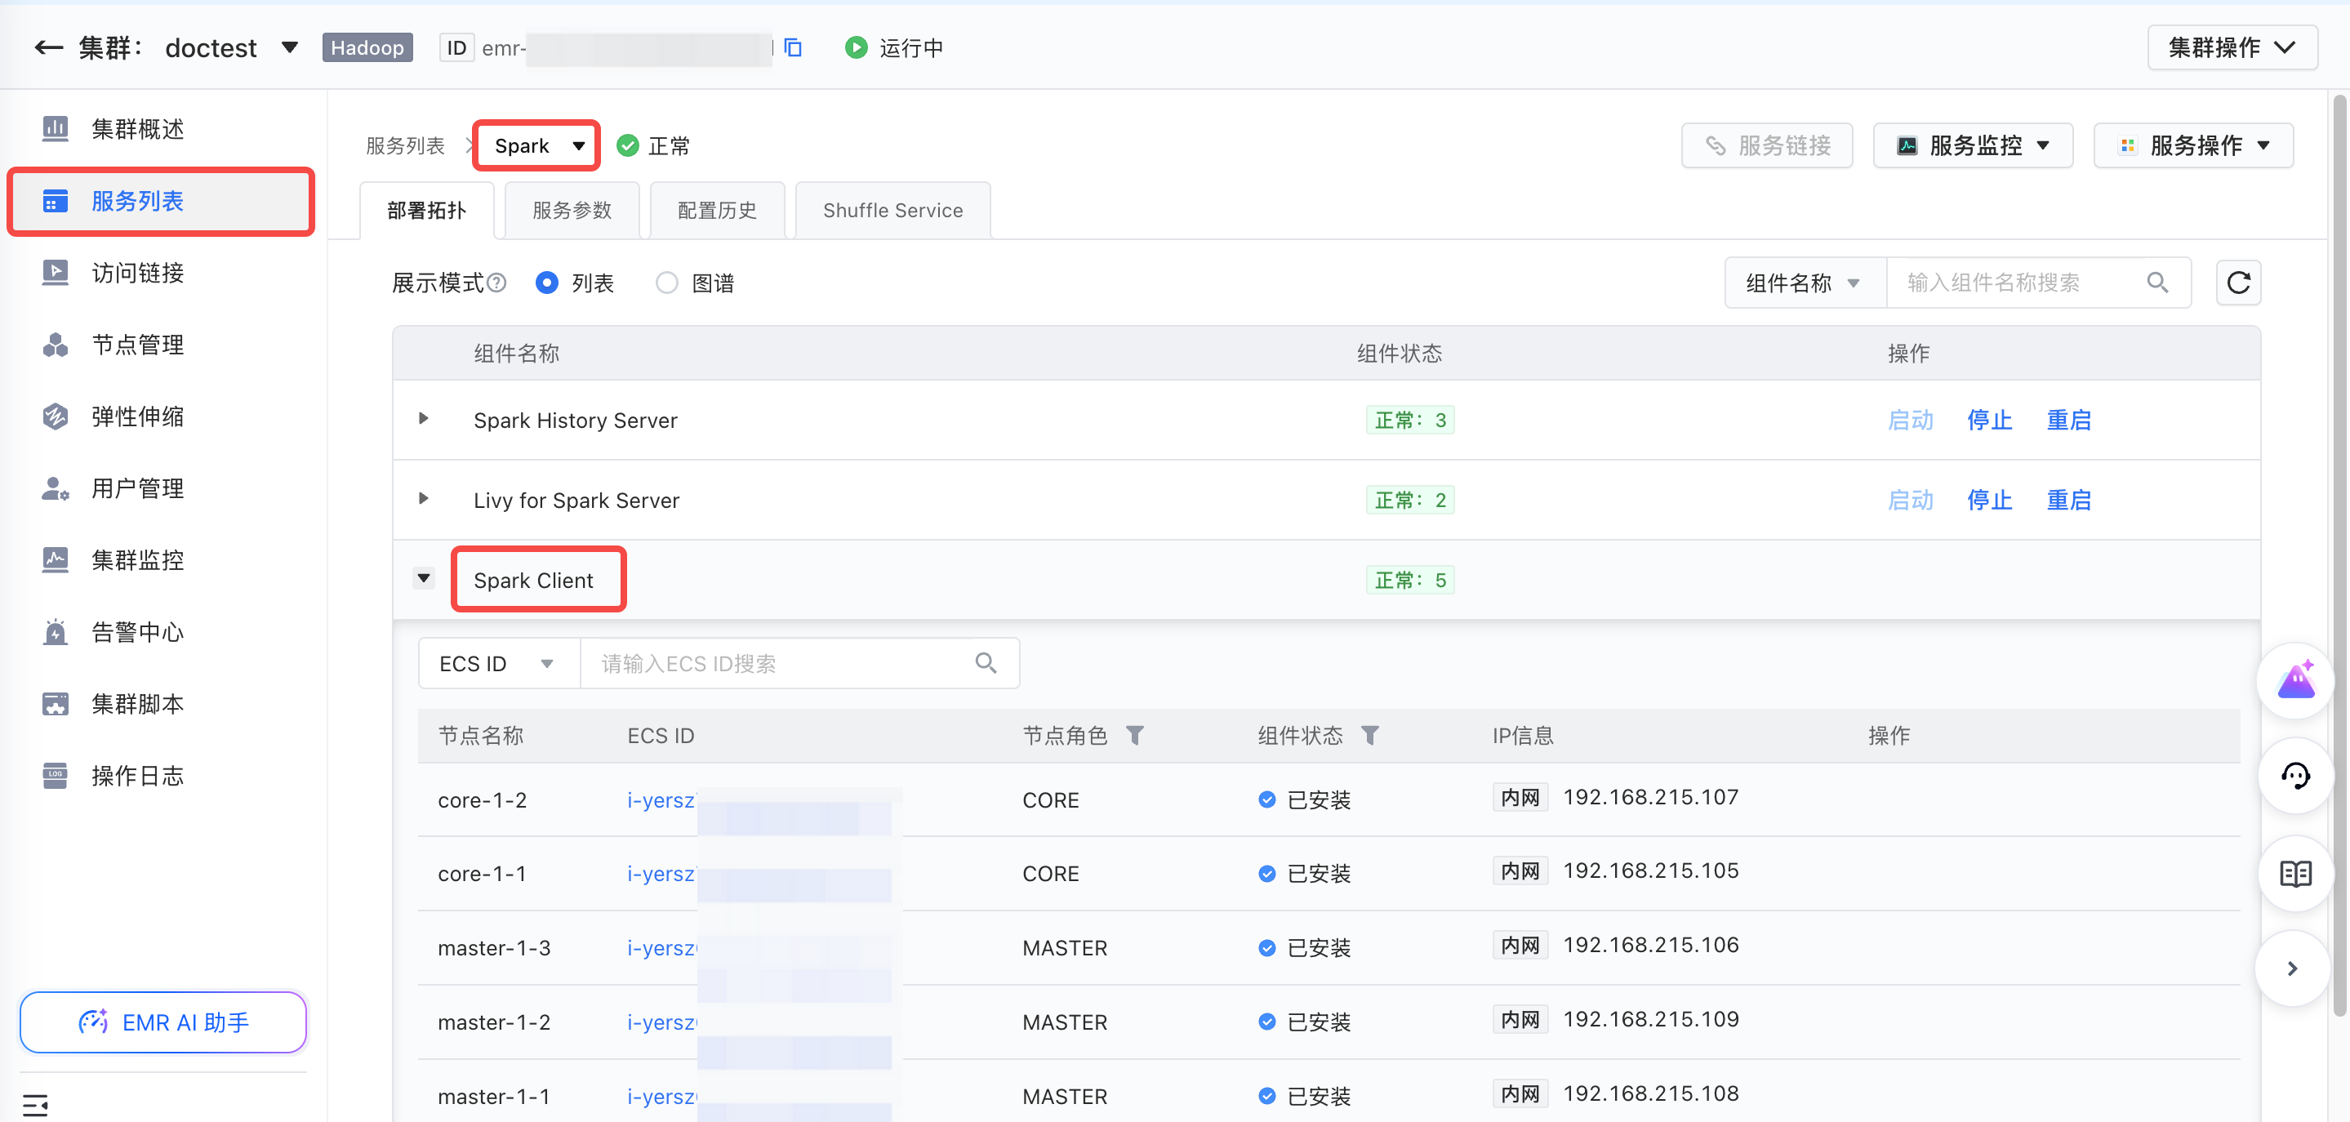Open ECS ID link for core-1-2
The height and width of the screenshot is (1122, 2350).
[x=661, y=800]
